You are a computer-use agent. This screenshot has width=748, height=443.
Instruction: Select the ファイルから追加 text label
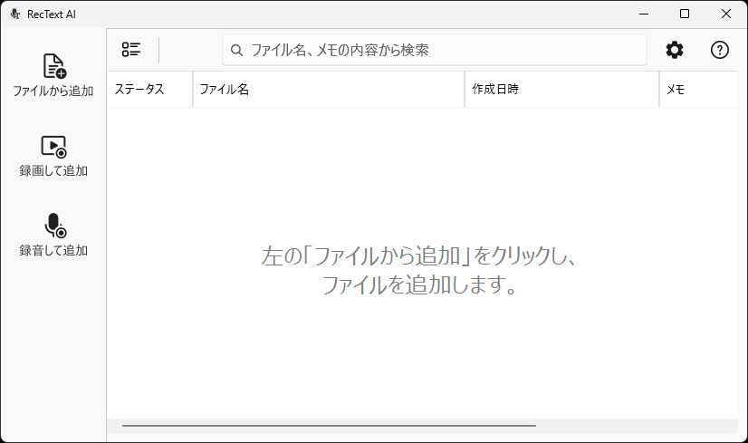[53, 91]
